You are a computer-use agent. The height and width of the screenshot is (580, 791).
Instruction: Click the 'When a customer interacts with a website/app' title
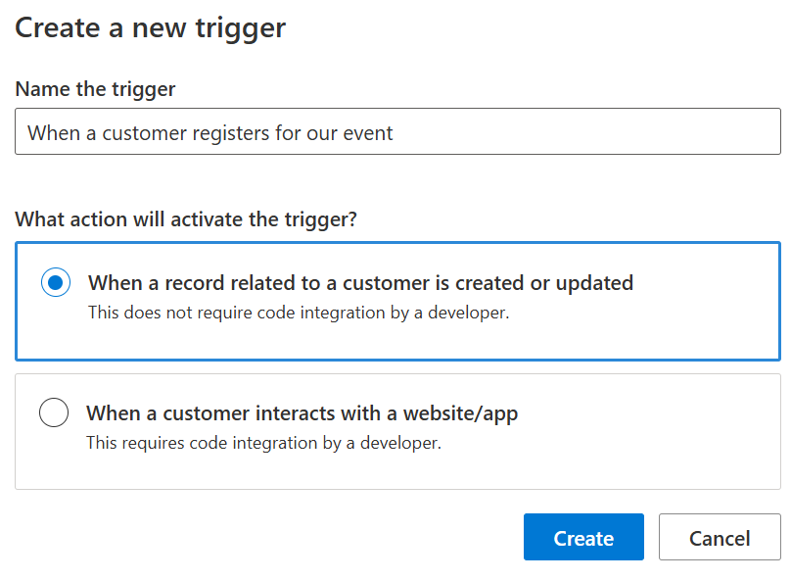[302, 413]
